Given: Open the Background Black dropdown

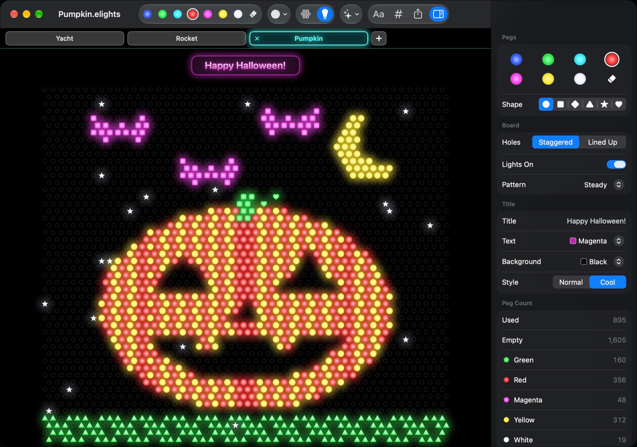Looking at the screenshot, I should point(602,262).
